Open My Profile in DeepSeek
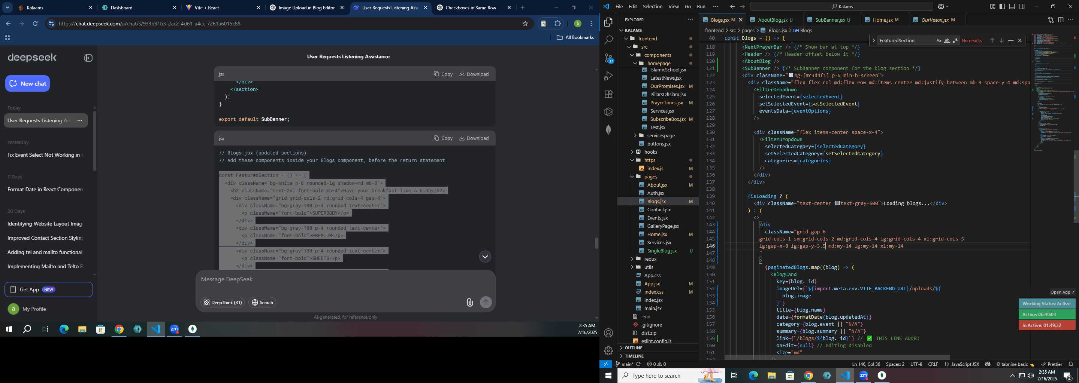 [28, 309]
